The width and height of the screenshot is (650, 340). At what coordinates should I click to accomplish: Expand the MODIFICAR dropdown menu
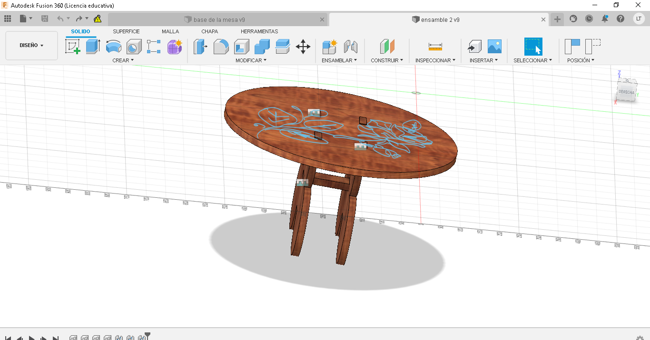point(251,60)
